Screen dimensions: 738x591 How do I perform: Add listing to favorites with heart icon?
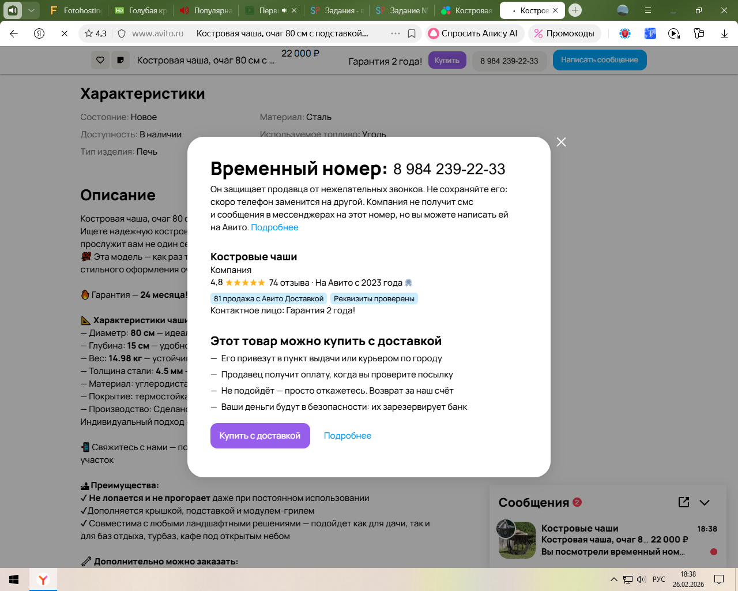tap(100, 60)
